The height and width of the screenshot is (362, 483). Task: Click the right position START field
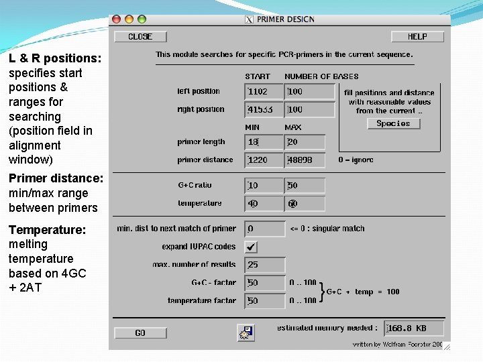264,109
